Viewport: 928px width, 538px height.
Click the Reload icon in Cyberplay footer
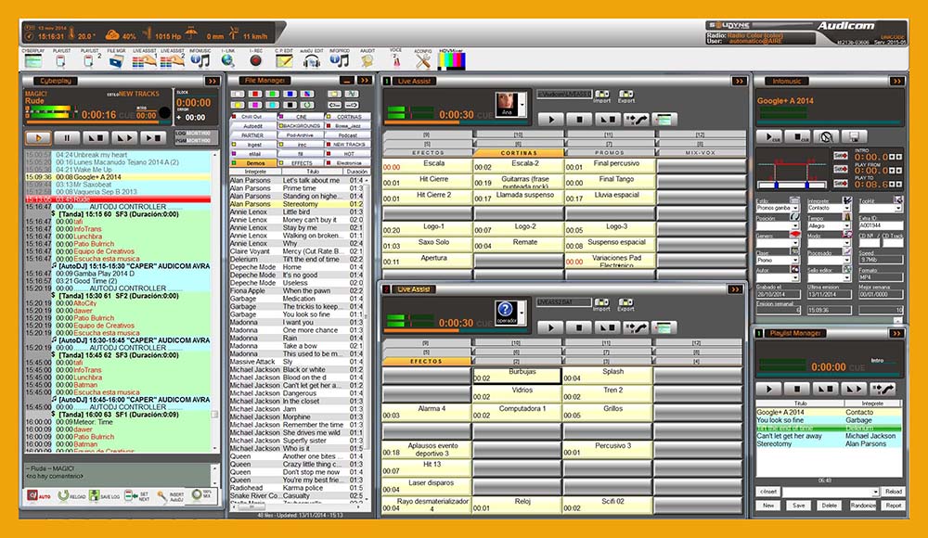[x=71, y=496]
